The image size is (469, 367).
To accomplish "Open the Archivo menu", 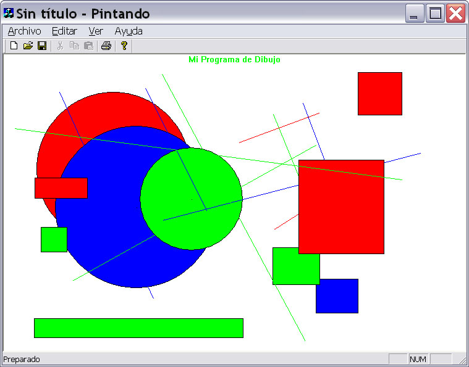I will (25, 31).
